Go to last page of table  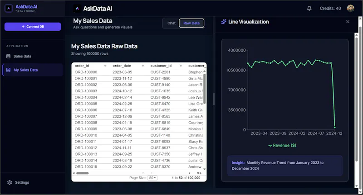point(198,173)
